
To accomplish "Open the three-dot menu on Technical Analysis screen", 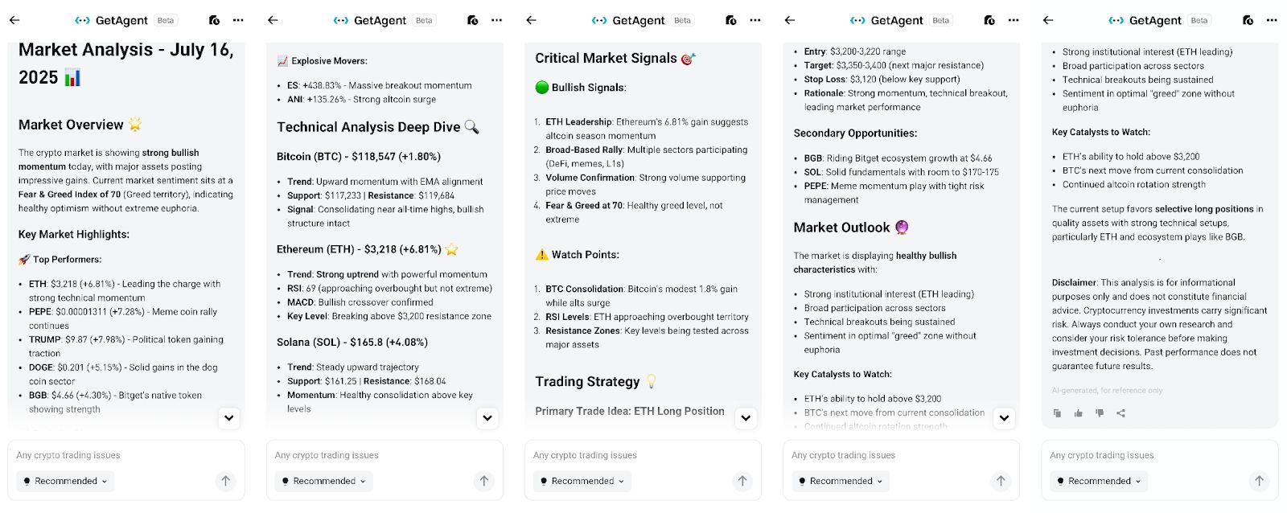I will click(496, 20).
